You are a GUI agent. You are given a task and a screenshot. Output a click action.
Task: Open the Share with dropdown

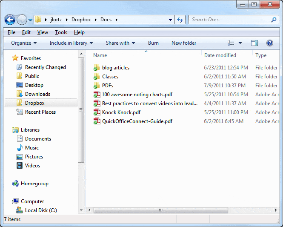click(120, 43)
